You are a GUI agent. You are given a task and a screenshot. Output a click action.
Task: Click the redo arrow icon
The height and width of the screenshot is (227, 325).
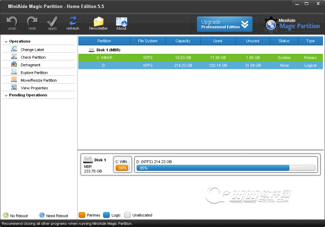point(32,21)
